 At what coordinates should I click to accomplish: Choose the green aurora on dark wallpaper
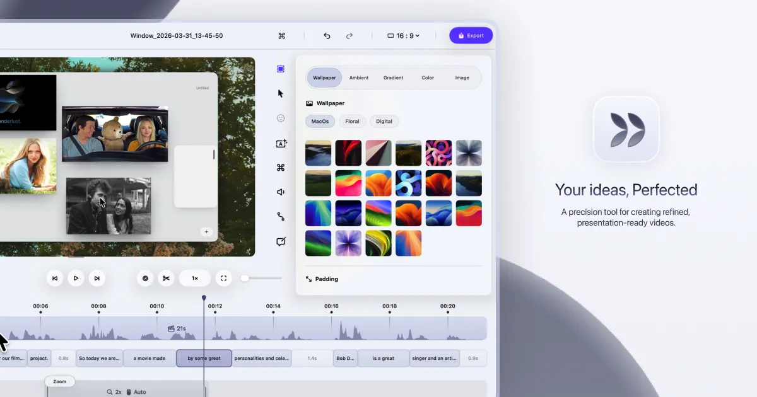tap(319, 243)
